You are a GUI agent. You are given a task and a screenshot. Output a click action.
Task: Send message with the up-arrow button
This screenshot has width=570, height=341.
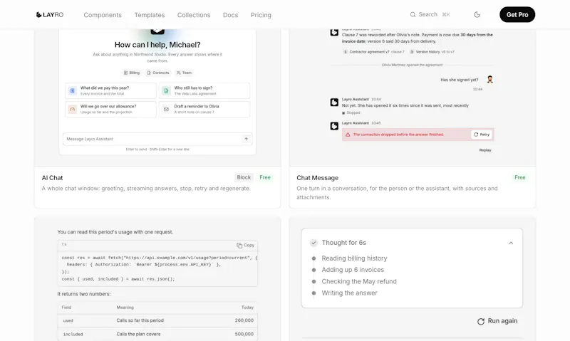point(246,139)
